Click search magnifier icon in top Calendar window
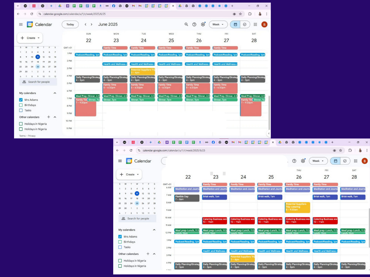The height and width of the screenshot is (277, 370). pyautogui.click(x=186, y=24)
